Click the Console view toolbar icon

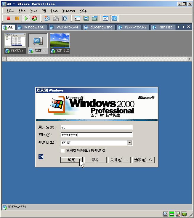pyautogui.click(x=114, y=18)
